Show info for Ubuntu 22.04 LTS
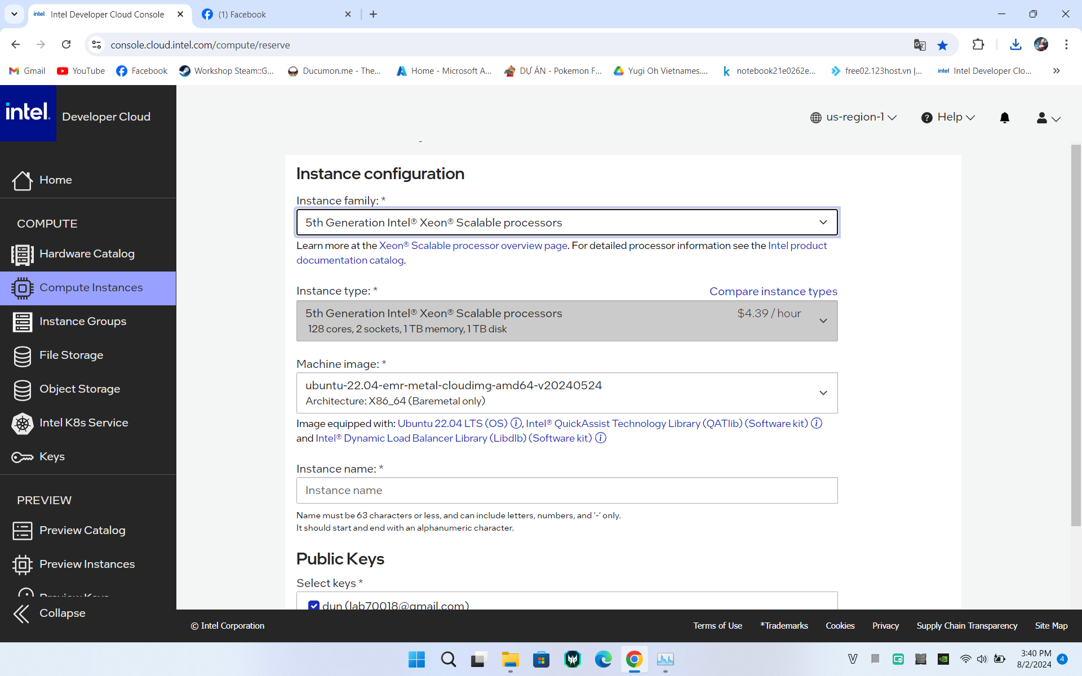1082x676 pixels. click(516, 424)
